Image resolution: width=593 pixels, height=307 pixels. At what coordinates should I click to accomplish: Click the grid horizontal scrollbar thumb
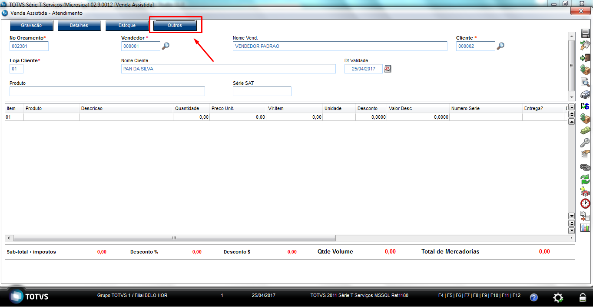click(x=174, y=238)
